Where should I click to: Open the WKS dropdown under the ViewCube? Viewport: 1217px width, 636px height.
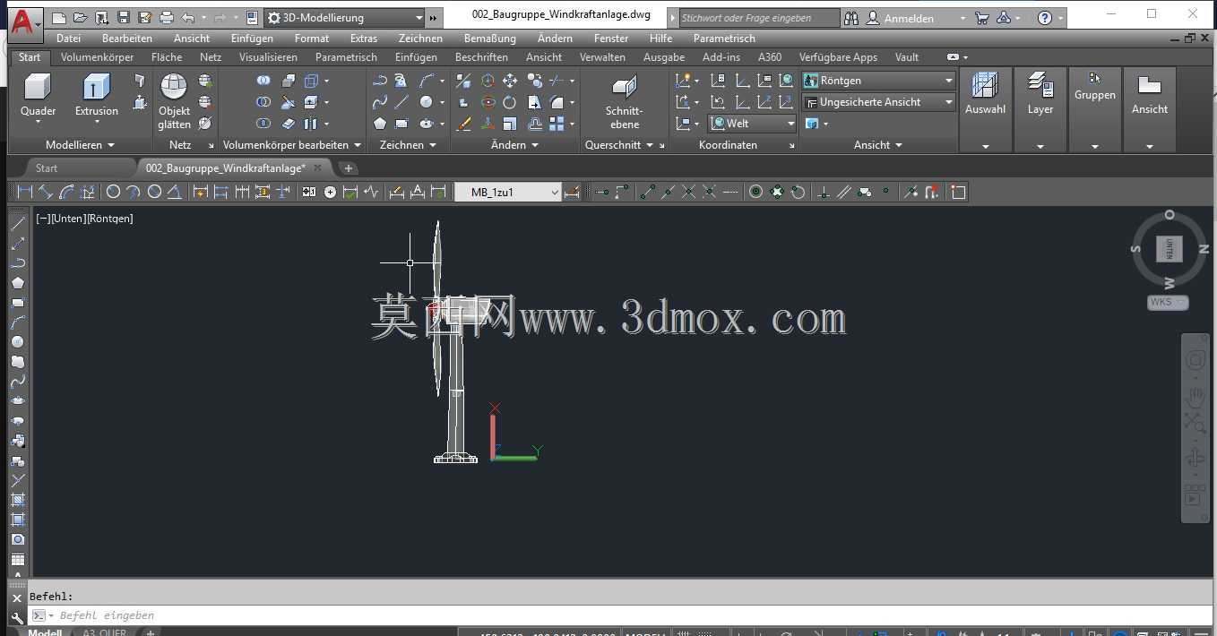click(1168, 302)
